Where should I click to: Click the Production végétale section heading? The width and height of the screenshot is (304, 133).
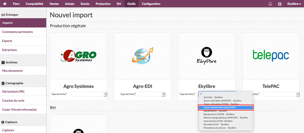coord(68,26)
